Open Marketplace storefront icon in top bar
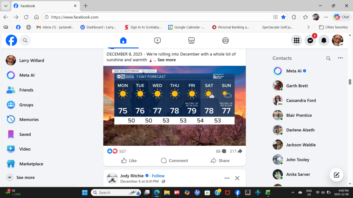 click(x=192, y=41)
